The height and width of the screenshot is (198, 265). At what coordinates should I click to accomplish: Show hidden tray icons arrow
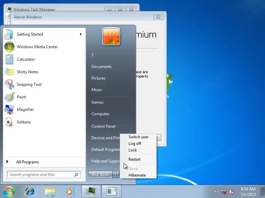pos(216,192)
